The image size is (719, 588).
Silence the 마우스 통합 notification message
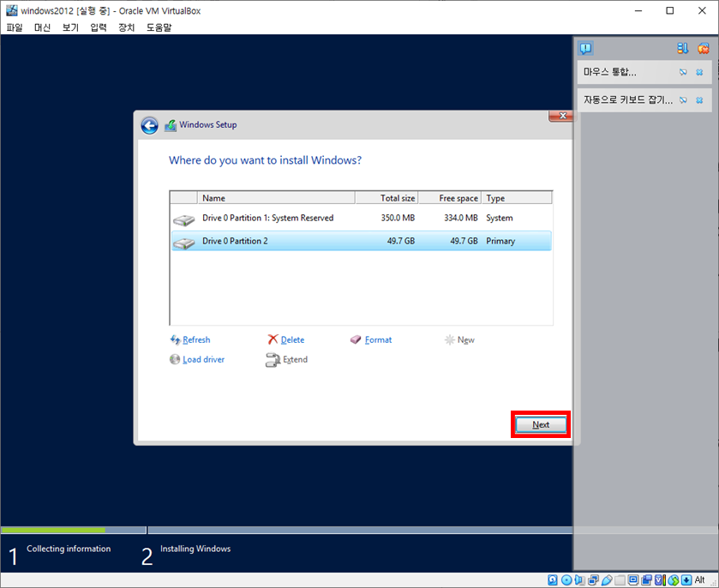(683, 72)
